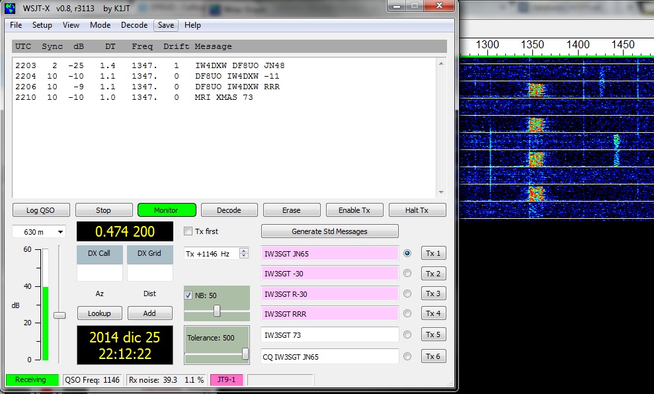The height and width of the screenshot is (394, 654).
Task: Open the Save menu
Action: 166,25
